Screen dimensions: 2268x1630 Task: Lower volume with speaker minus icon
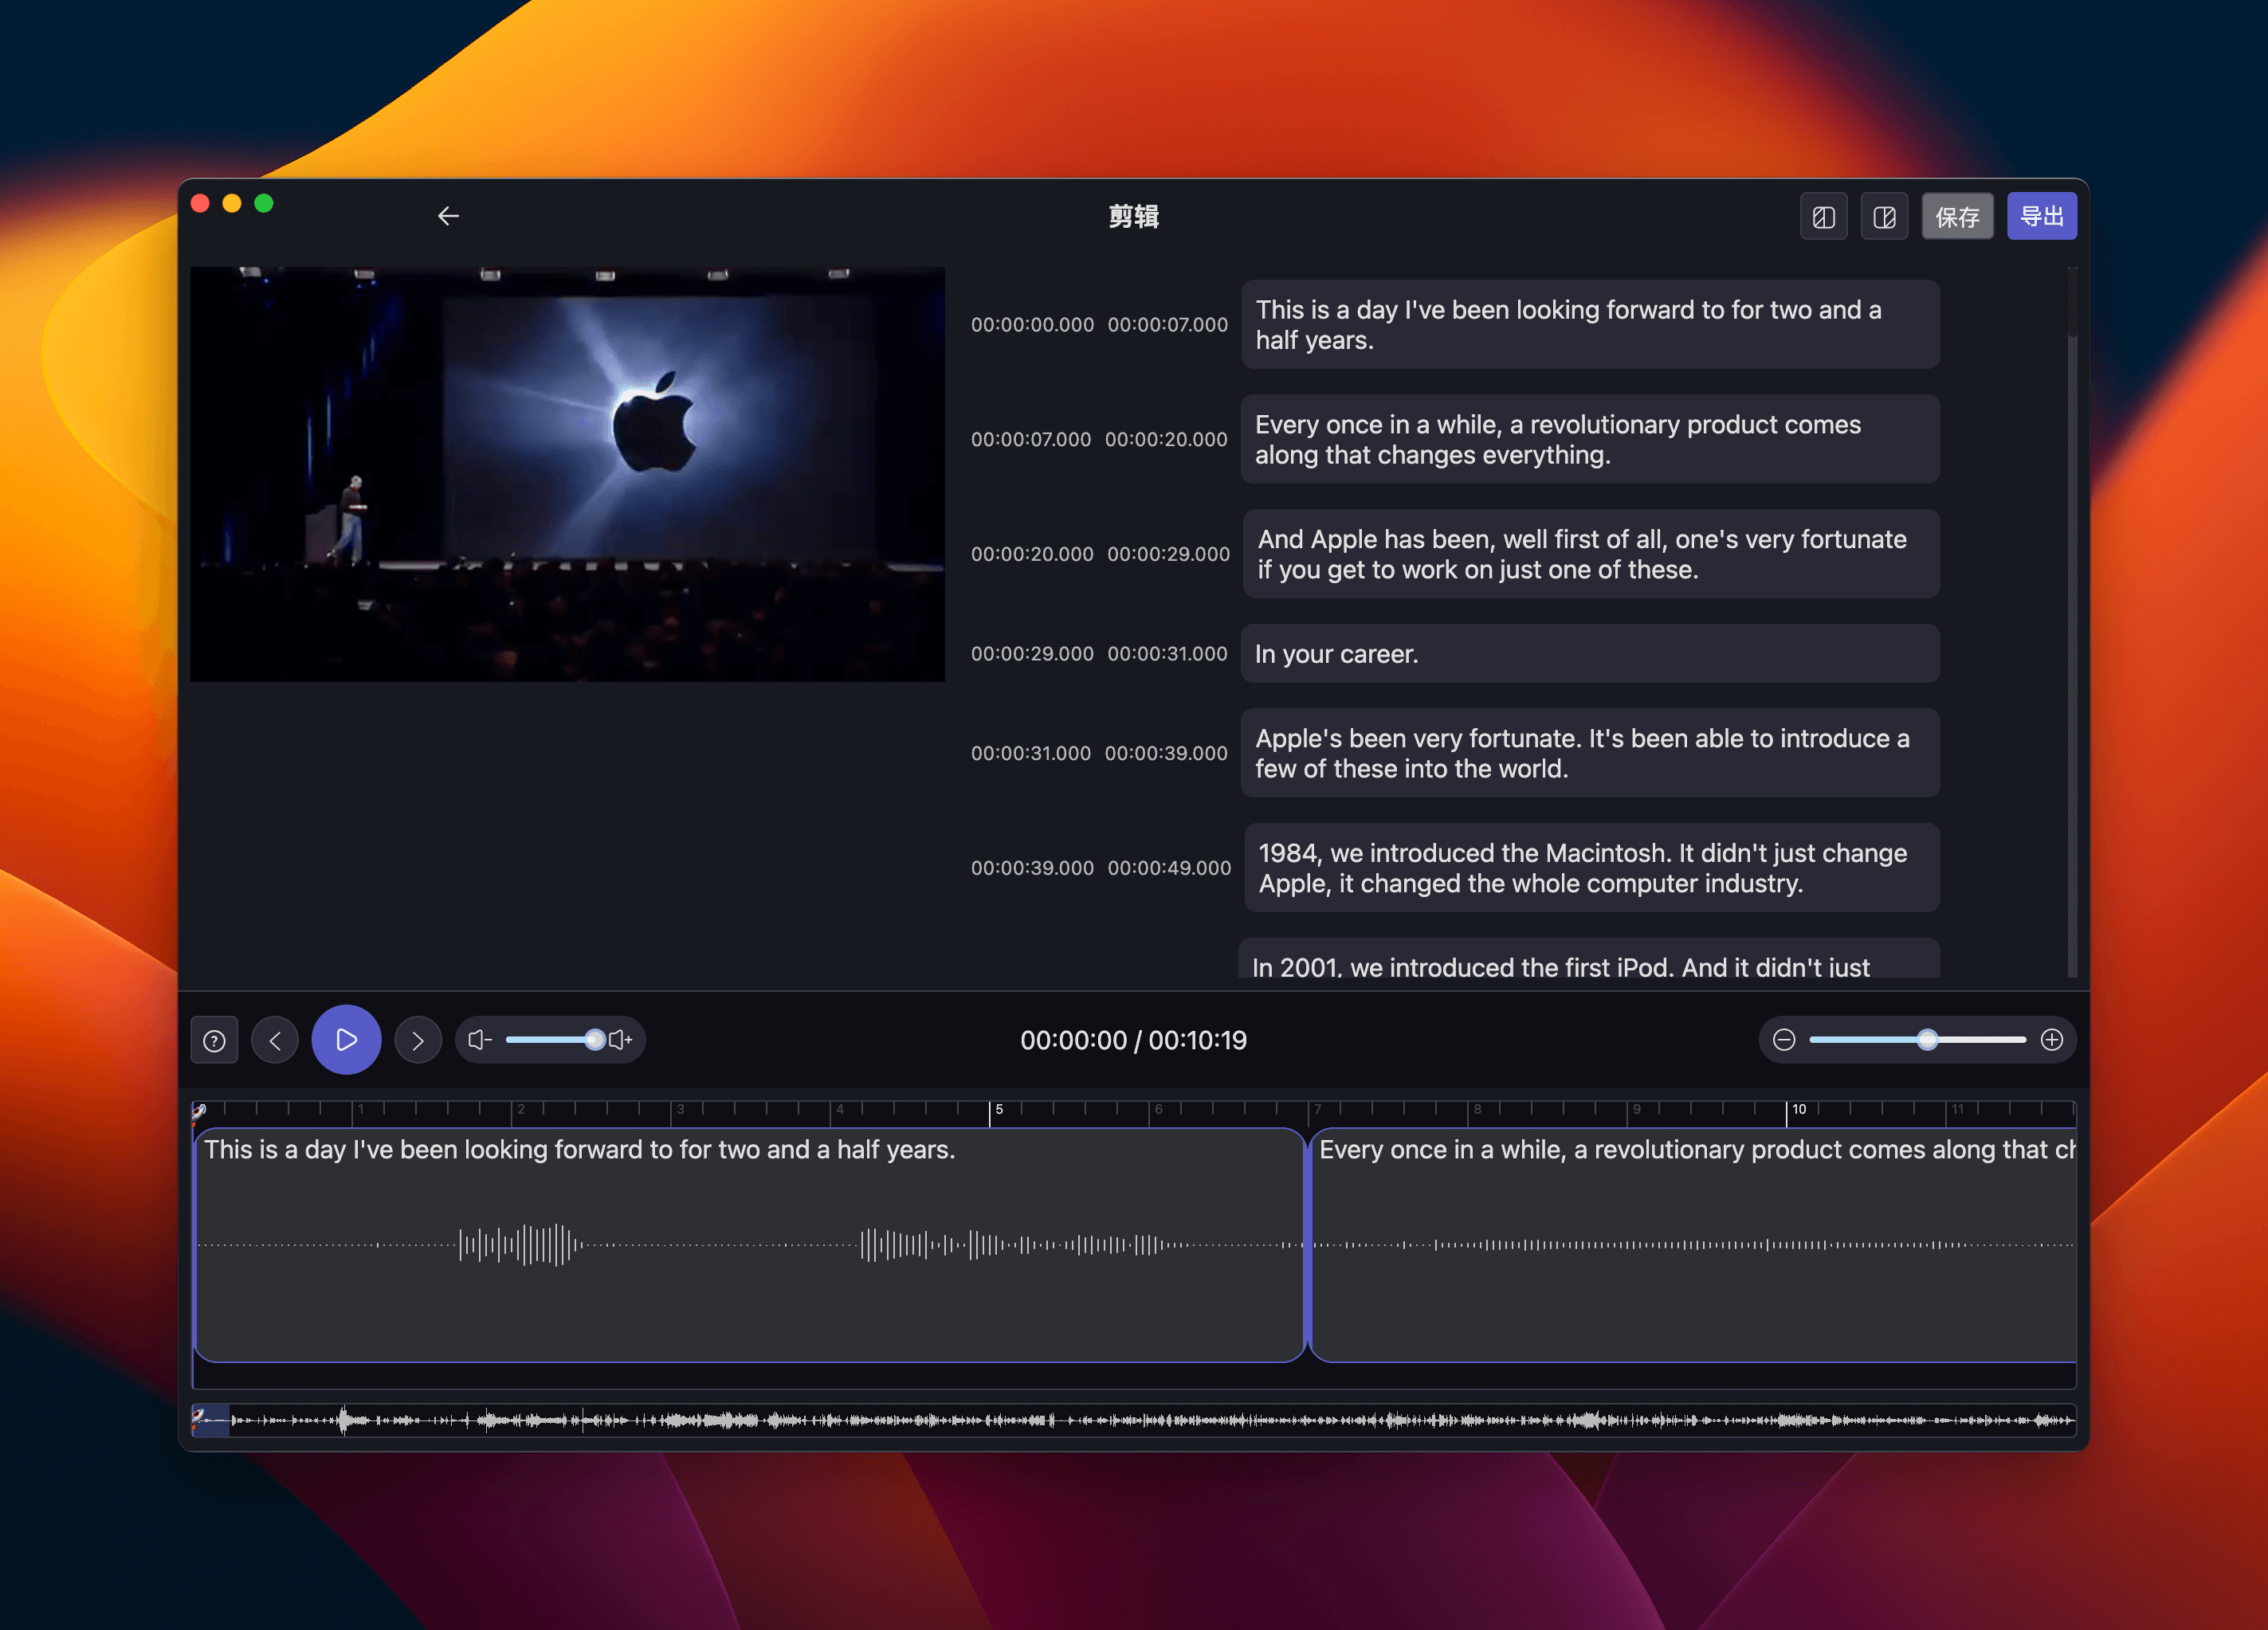[x=480, y=1040]
